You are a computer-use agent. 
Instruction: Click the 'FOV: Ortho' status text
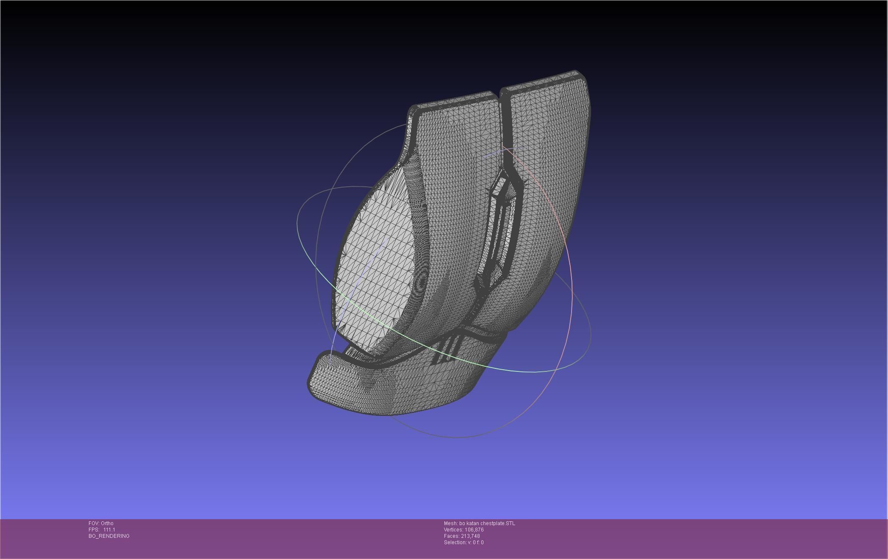(x=101, y=523)
